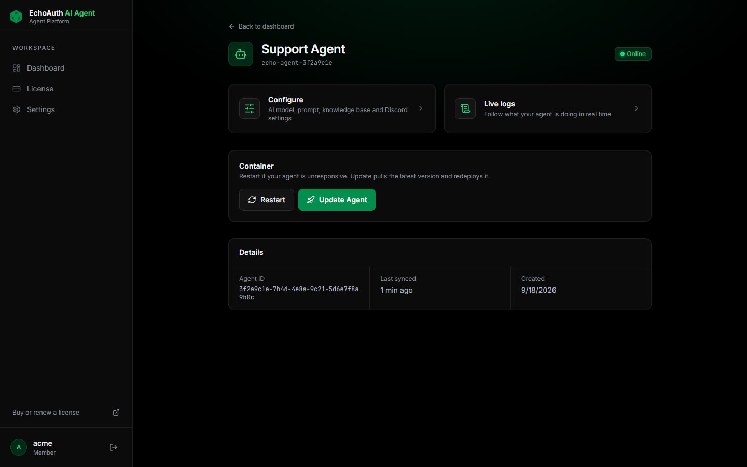Screen dimensions: 747x467
Task: Expand Configure card chevron
Action: tap(421, 108)
